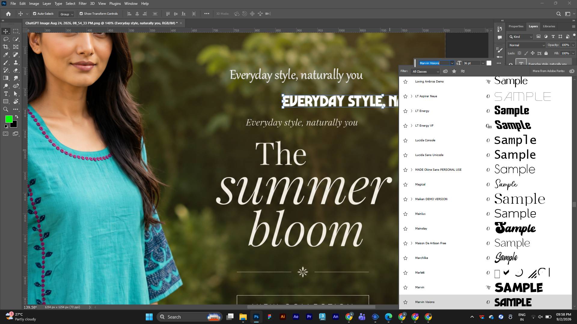Toggle the Auto-Select checkbox
Viewport: 577px width, 324px height.
(35, 13)
